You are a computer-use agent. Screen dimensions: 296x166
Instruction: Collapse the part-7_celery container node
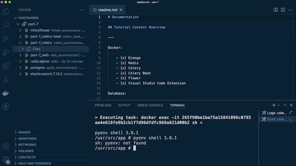(x=20, y=43)
